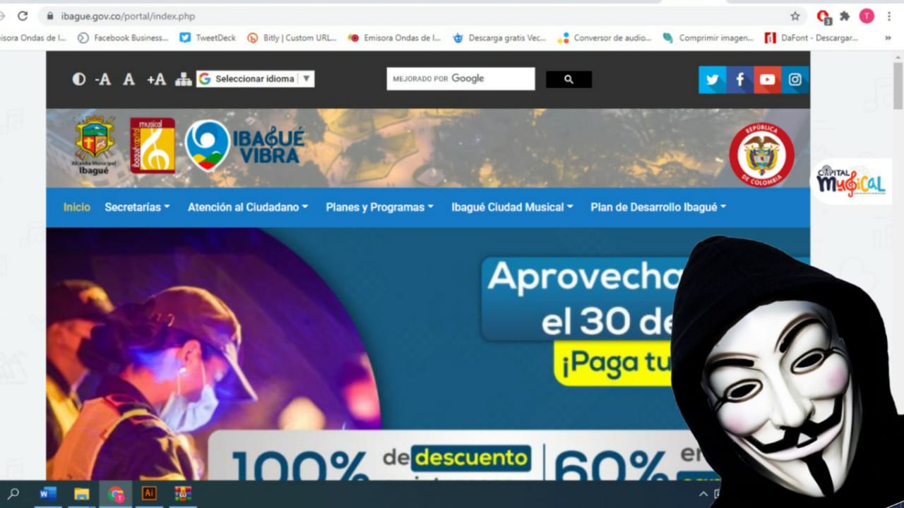Reload the page with the refresh button
This screenshot has height=508, width=904.
pyautogui.click(x=23, y=16)
